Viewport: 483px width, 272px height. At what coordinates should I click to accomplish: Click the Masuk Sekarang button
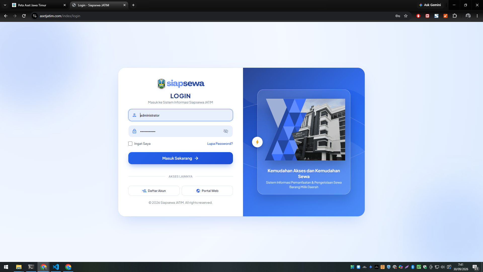[x=181, y=158]
